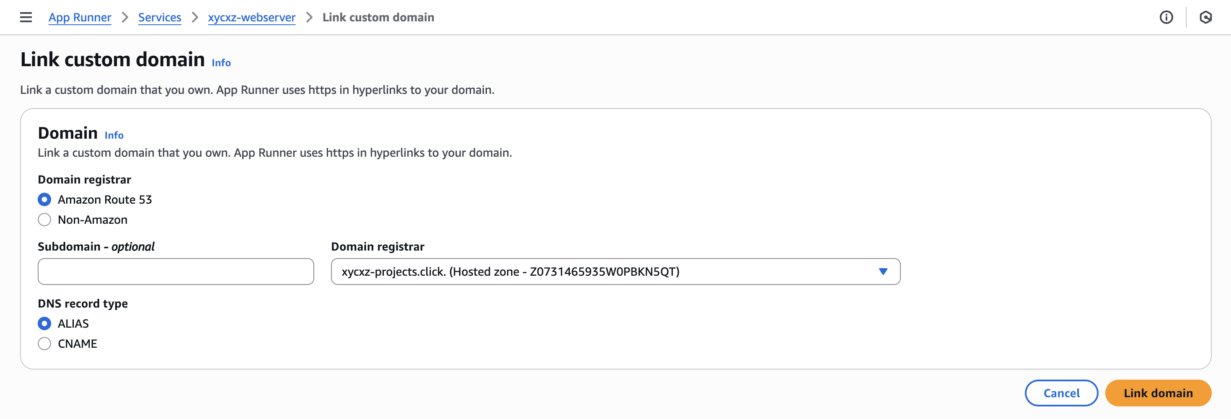Click the Info link beside Link custom domain
This screenshot has height=419, width=1231.
click(x=220, y=62)
